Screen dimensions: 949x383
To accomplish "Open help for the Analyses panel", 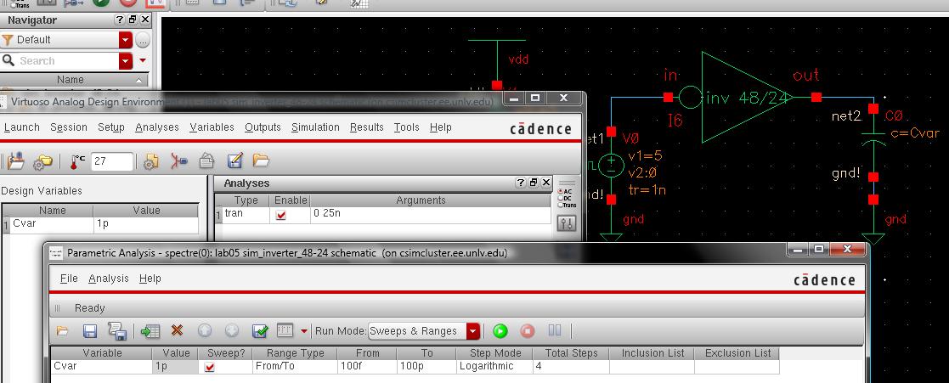I will click(x=520, y=183).
